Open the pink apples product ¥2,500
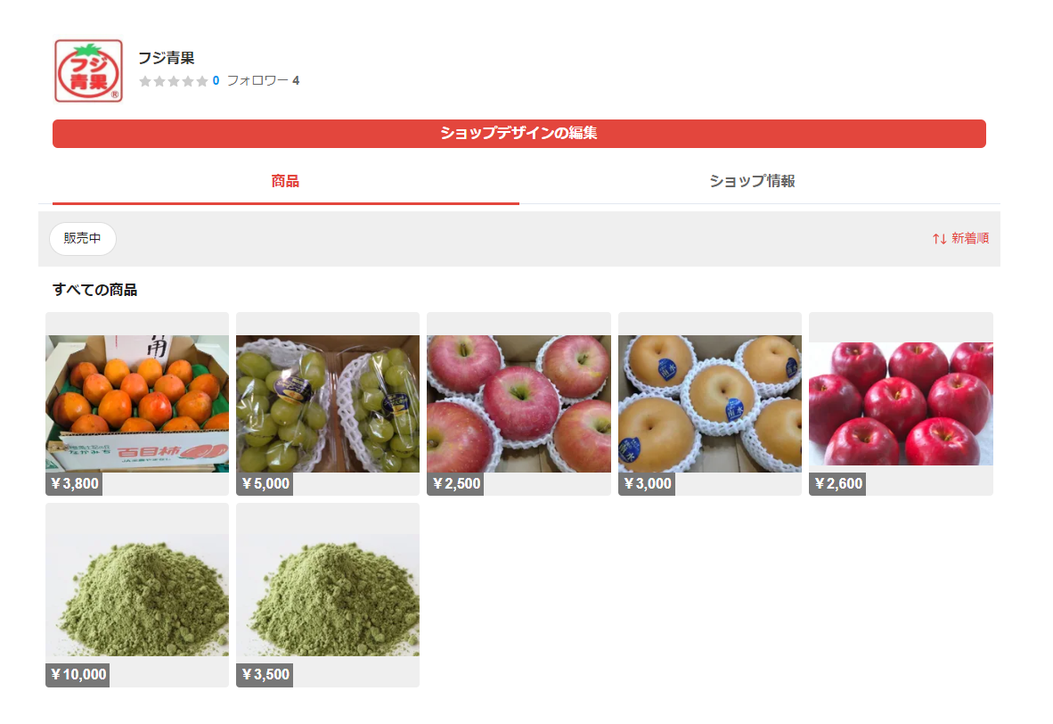The image size is (1053, 724). (x=519, y=404)
